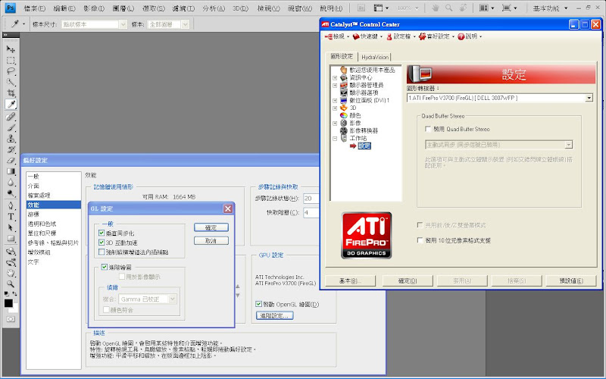Click the 進階設定... button
The width and height of the screenshot is (606, 379).
(x=274, y=315)
